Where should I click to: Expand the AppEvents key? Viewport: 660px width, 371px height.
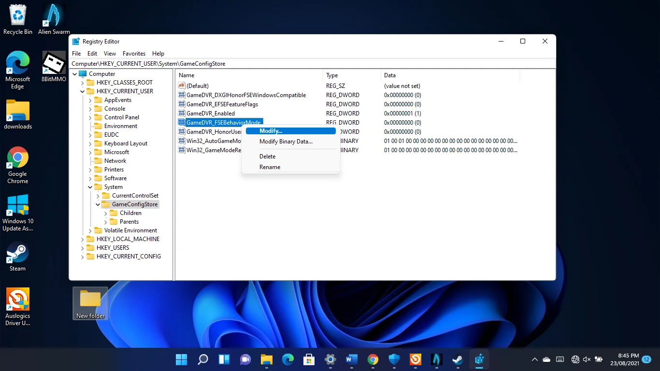click(90, 100)
